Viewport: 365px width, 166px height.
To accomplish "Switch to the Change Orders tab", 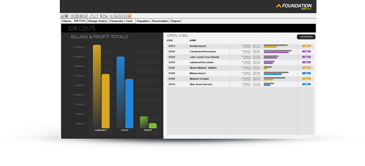I will point(97,21).
